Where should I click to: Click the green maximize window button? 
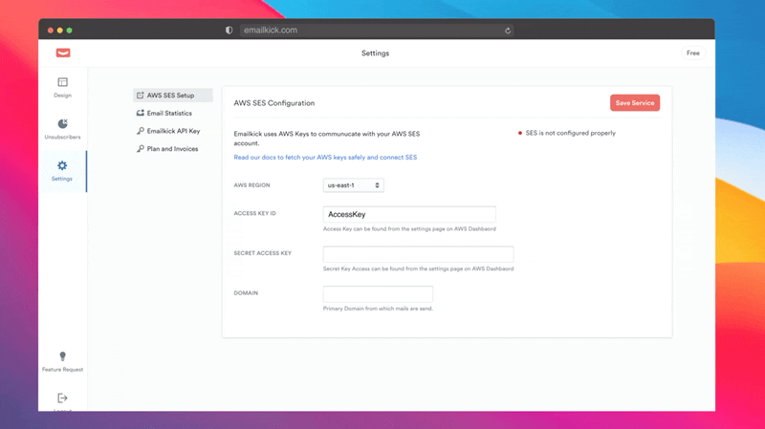(x=69, y=31)
